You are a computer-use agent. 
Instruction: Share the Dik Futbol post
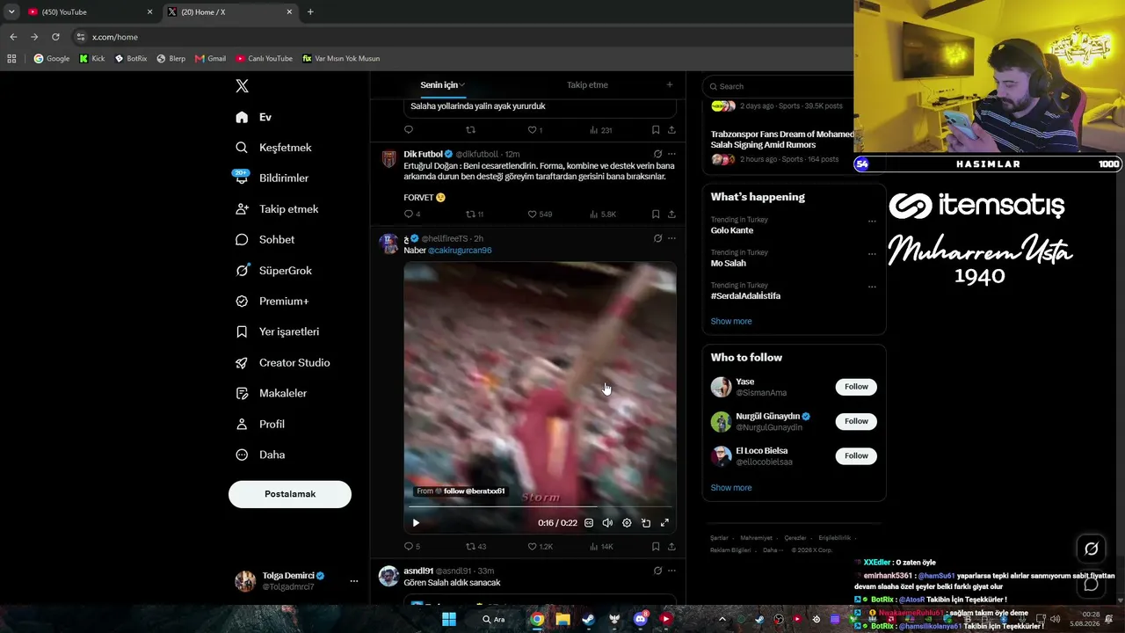671,215
